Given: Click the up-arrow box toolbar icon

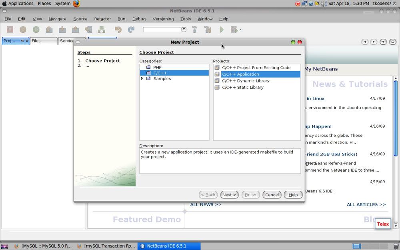Looking at the screenshot, I should click(x=75, y=30).
